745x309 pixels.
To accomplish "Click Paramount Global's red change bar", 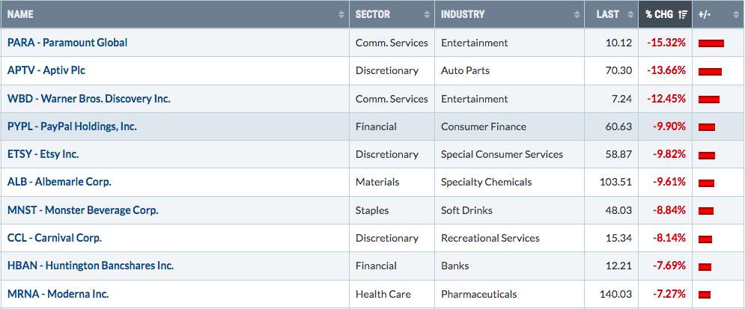I will (x=711, y=43).
